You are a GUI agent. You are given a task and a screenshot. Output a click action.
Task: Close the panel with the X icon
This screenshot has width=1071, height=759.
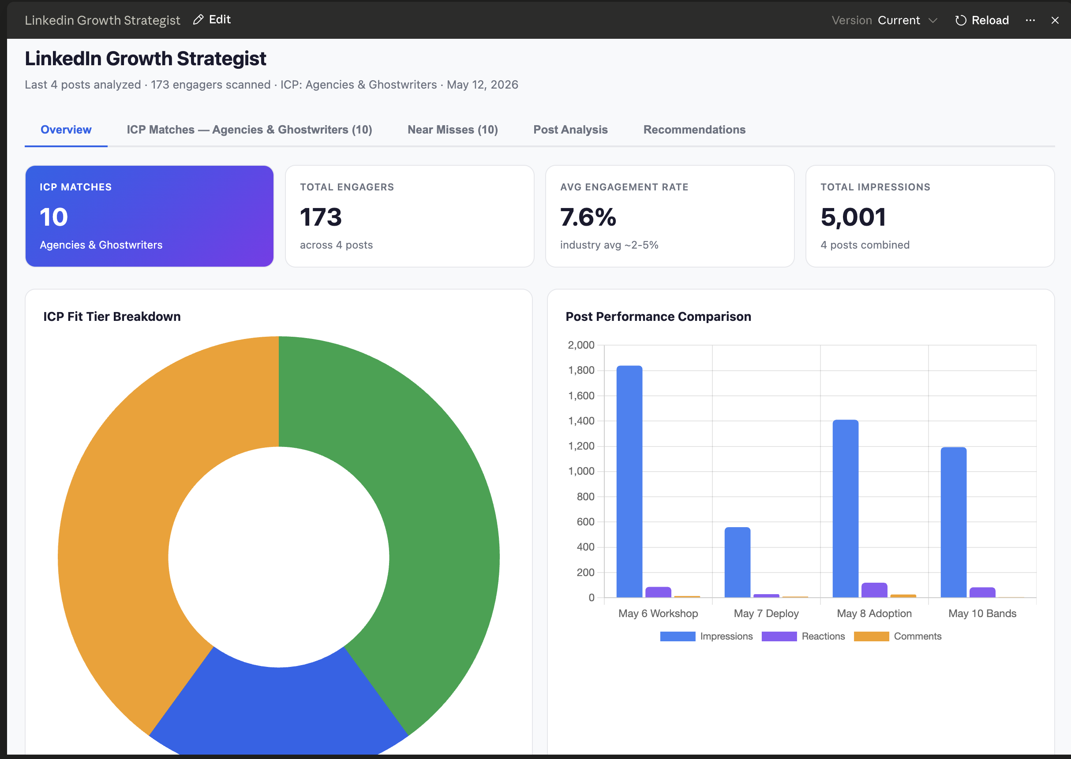[x=1055, y=20]
